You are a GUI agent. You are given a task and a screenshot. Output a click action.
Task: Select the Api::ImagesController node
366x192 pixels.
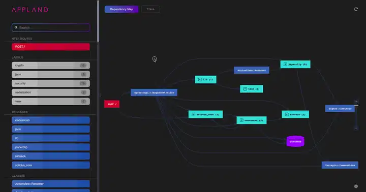(x=154, y=92)
